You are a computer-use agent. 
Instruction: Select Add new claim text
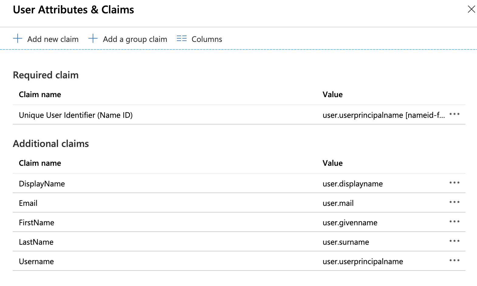tap(53, 39)
